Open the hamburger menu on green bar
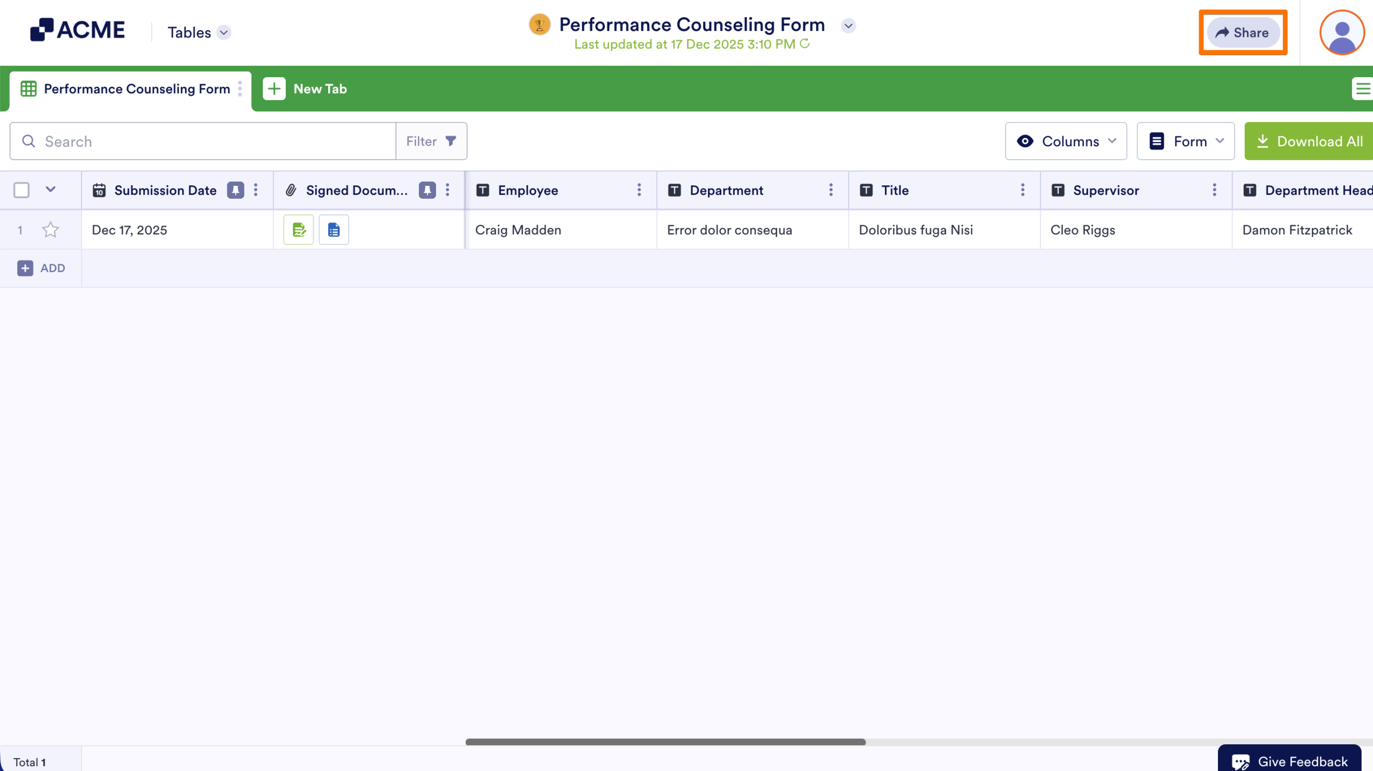The image size is (1373, 771). [1363, 89]
